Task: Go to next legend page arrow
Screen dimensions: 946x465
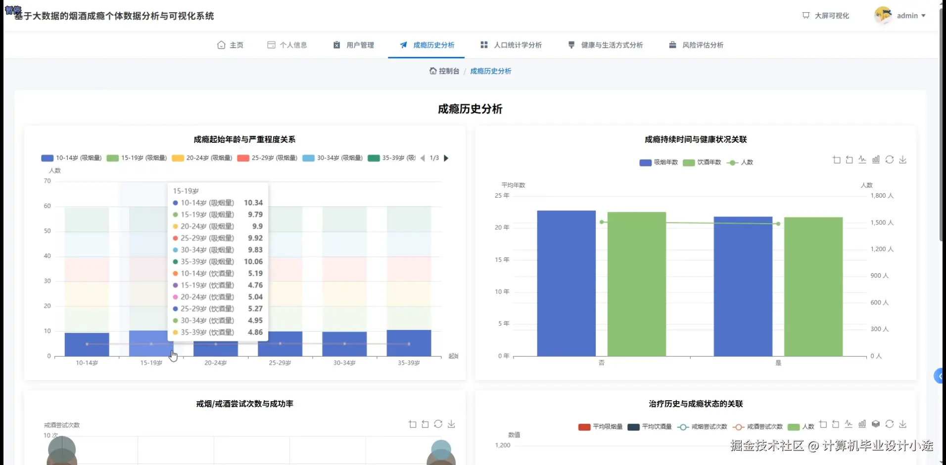Action: point(446,158)
